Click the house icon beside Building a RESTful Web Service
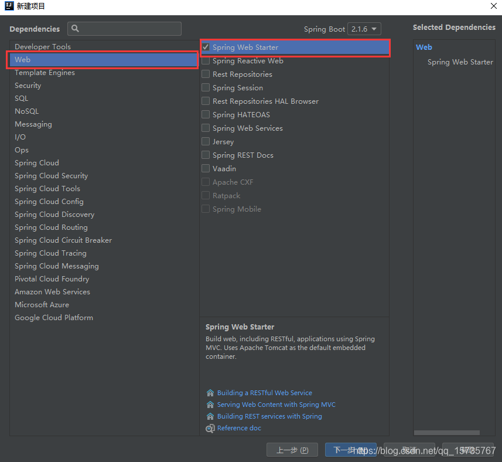Screen dimensions: 502x462 210,393
